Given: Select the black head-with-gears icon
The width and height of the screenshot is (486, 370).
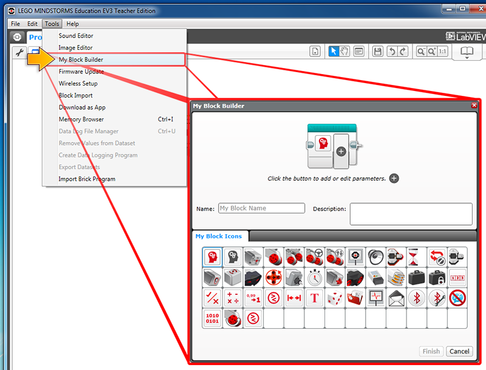Looking at the screenshot, I should tap(233, 257).
